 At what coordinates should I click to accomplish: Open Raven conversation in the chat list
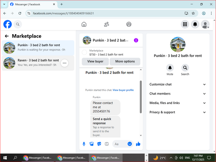38,63
